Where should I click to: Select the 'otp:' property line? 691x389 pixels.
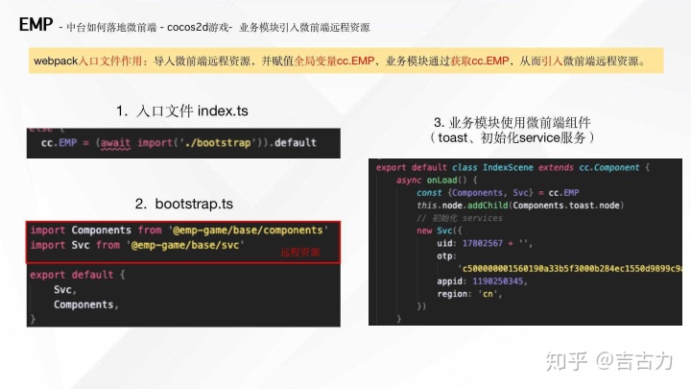(446, 255)
